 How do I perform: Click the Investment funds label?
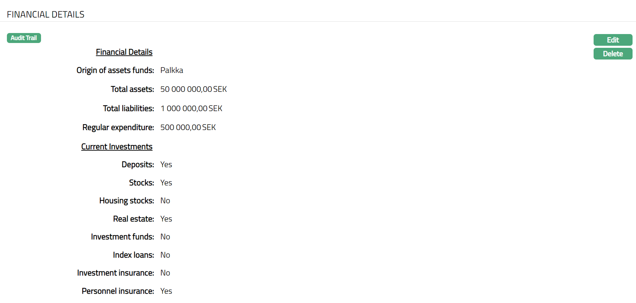point(122,237)
